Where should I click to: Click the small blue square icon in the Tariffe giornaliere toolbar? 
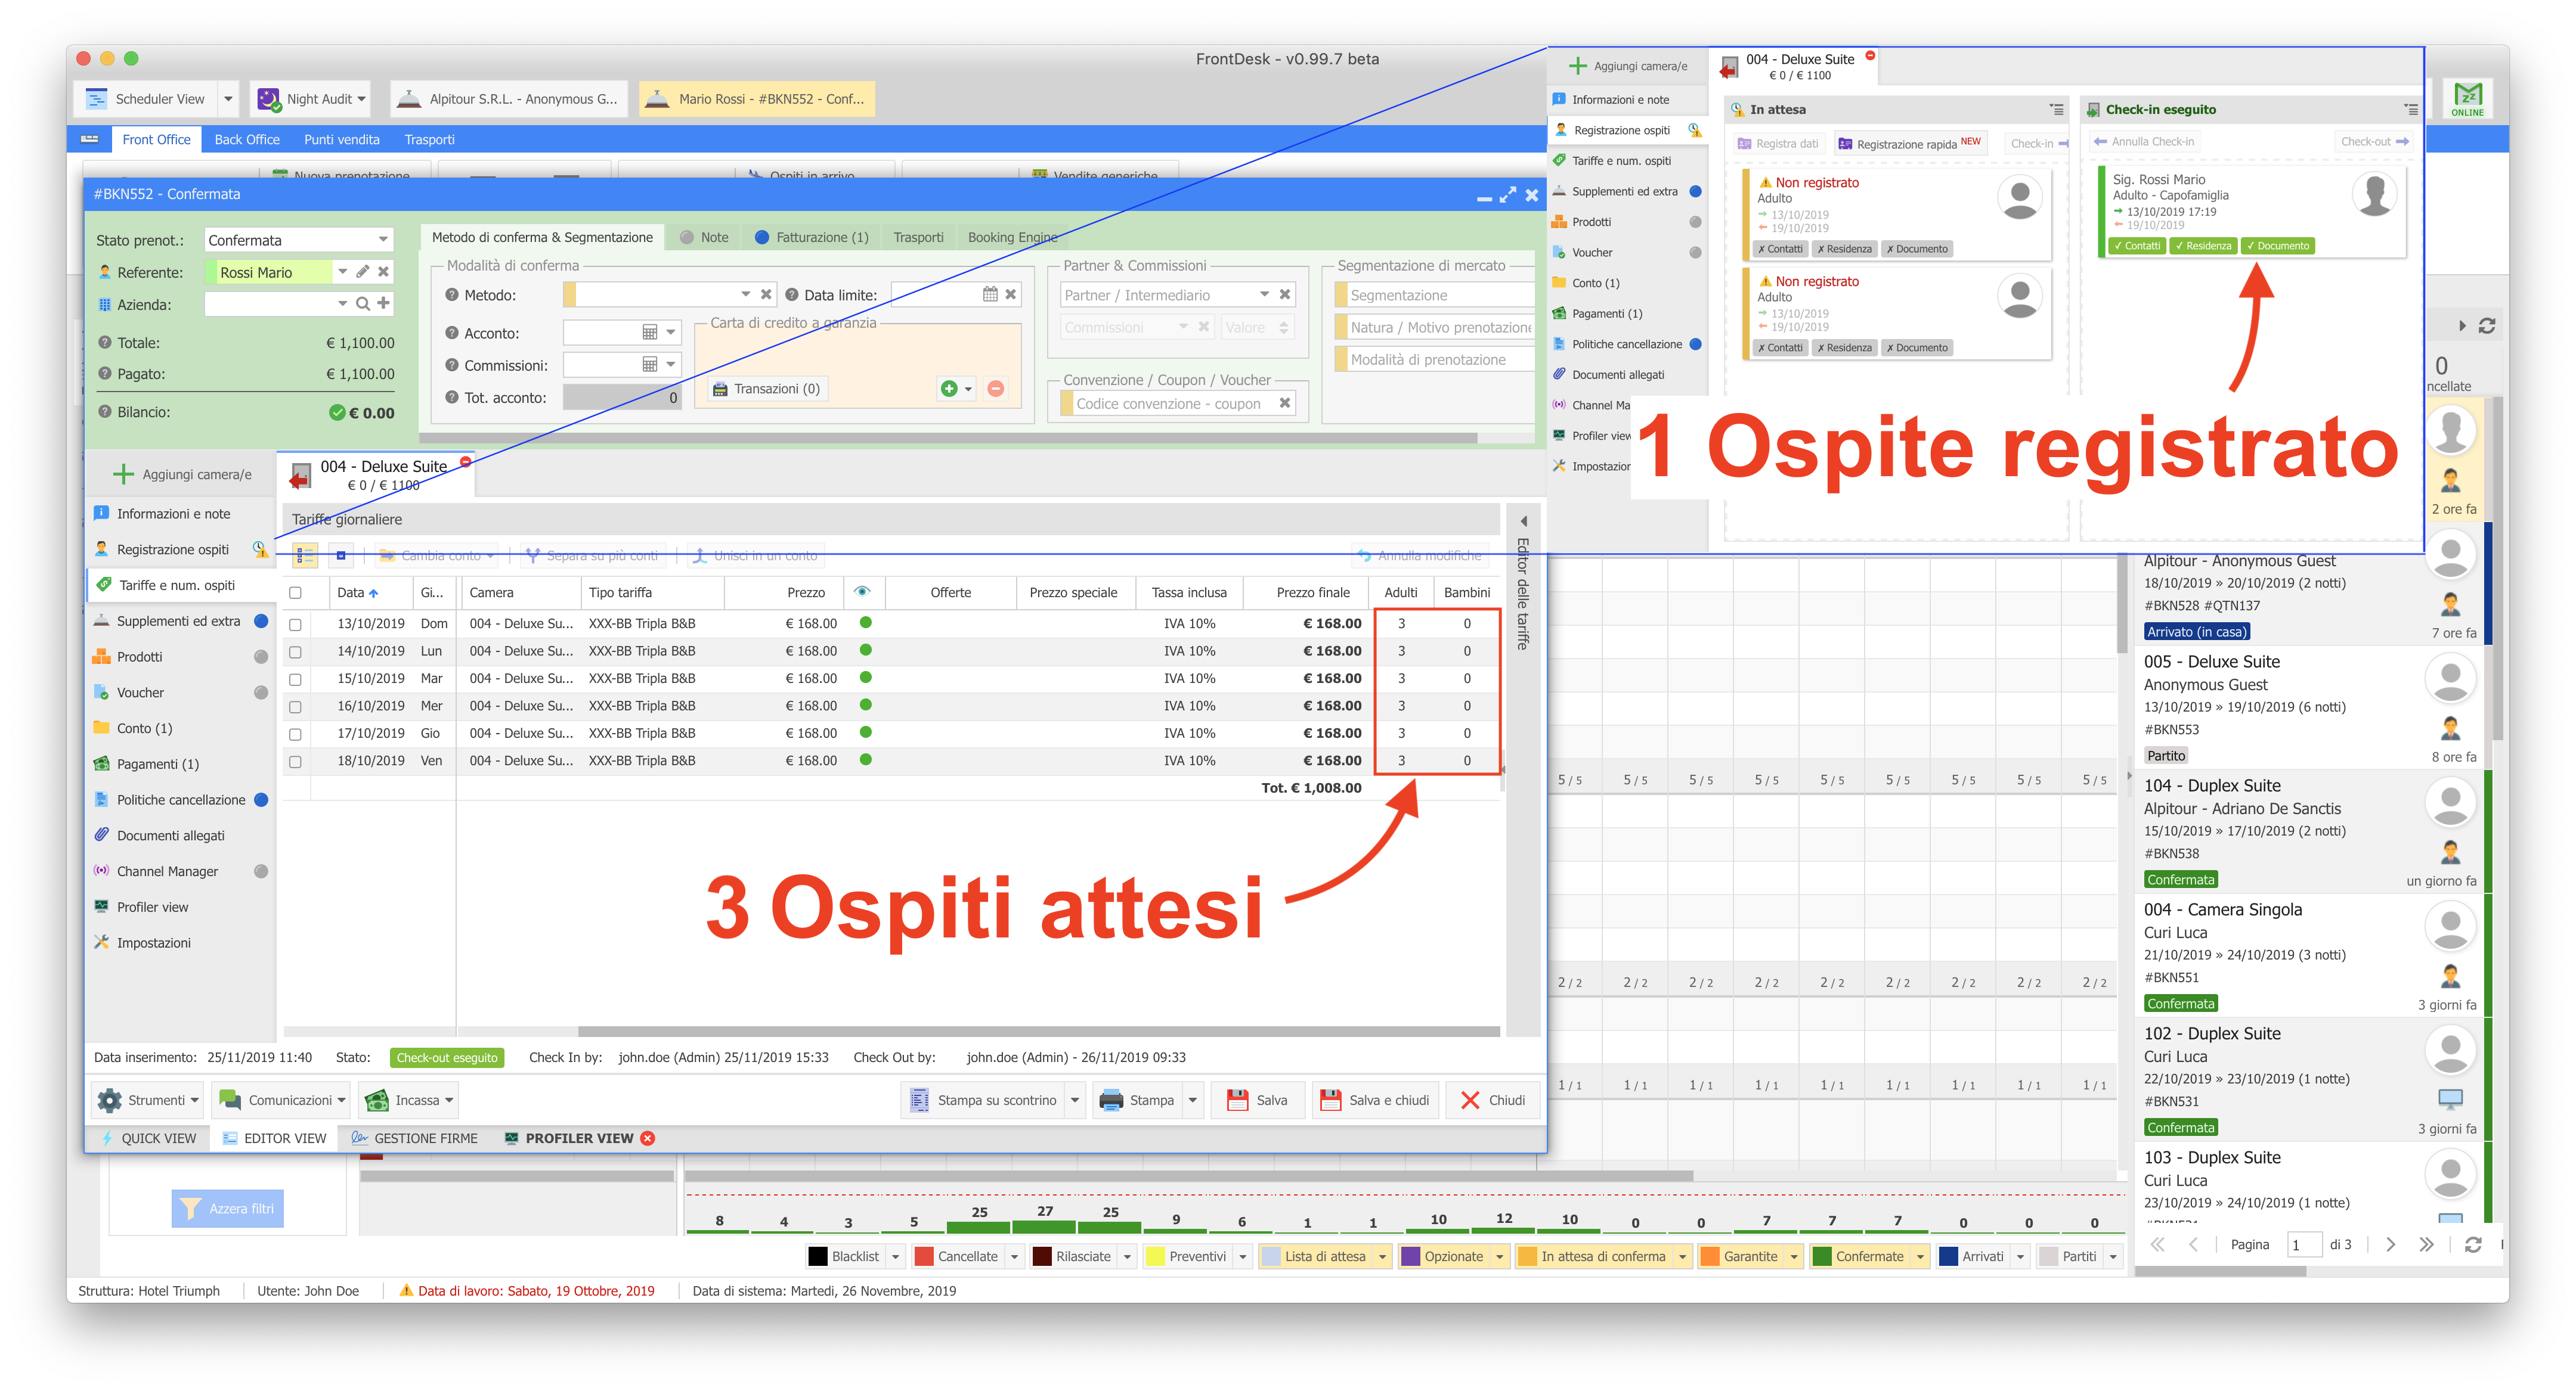341,555
